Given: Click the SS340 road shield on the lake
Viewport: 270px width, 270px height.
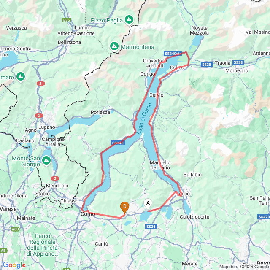Looking at the screenshot, I should (x=118, y=143).
